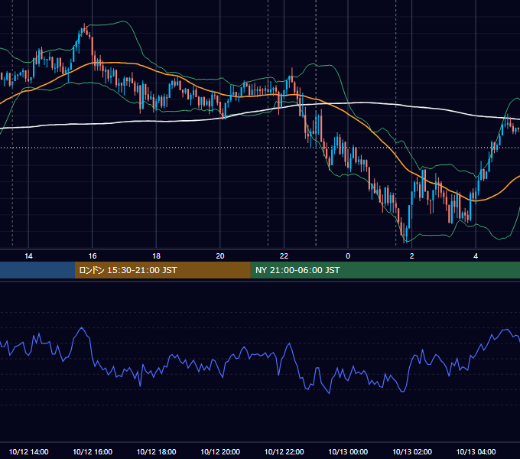Click the 10/12 14:00 time label

pyautogui.click(x=28, y=451)
